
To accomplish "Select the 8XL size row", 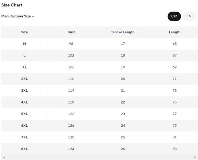I will (100, 149).
